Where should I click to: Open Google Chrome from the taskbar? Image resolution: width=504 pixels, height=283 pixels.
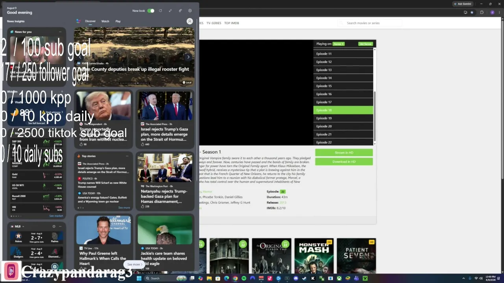(235, 278)
